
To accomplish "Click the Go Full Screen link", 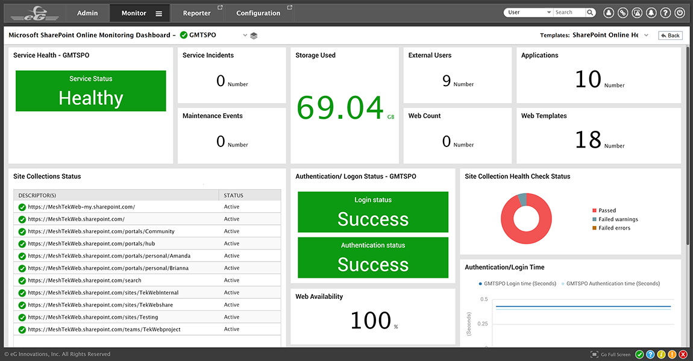I will [x=616, y=354].
